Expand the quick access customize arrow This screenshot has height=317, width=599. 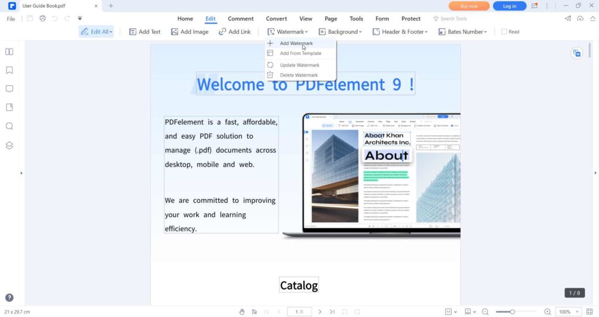(80, 18)
